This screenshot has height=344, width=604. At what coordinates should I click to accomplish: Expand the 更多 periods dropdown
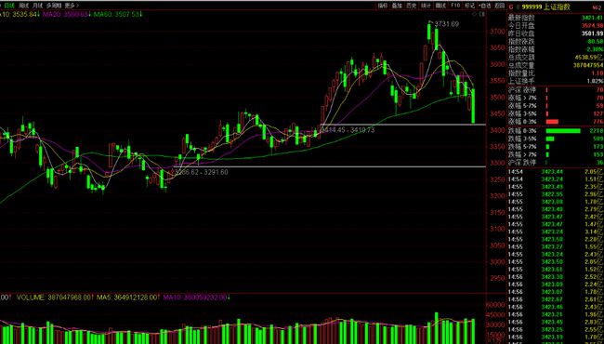pos(72,6)
